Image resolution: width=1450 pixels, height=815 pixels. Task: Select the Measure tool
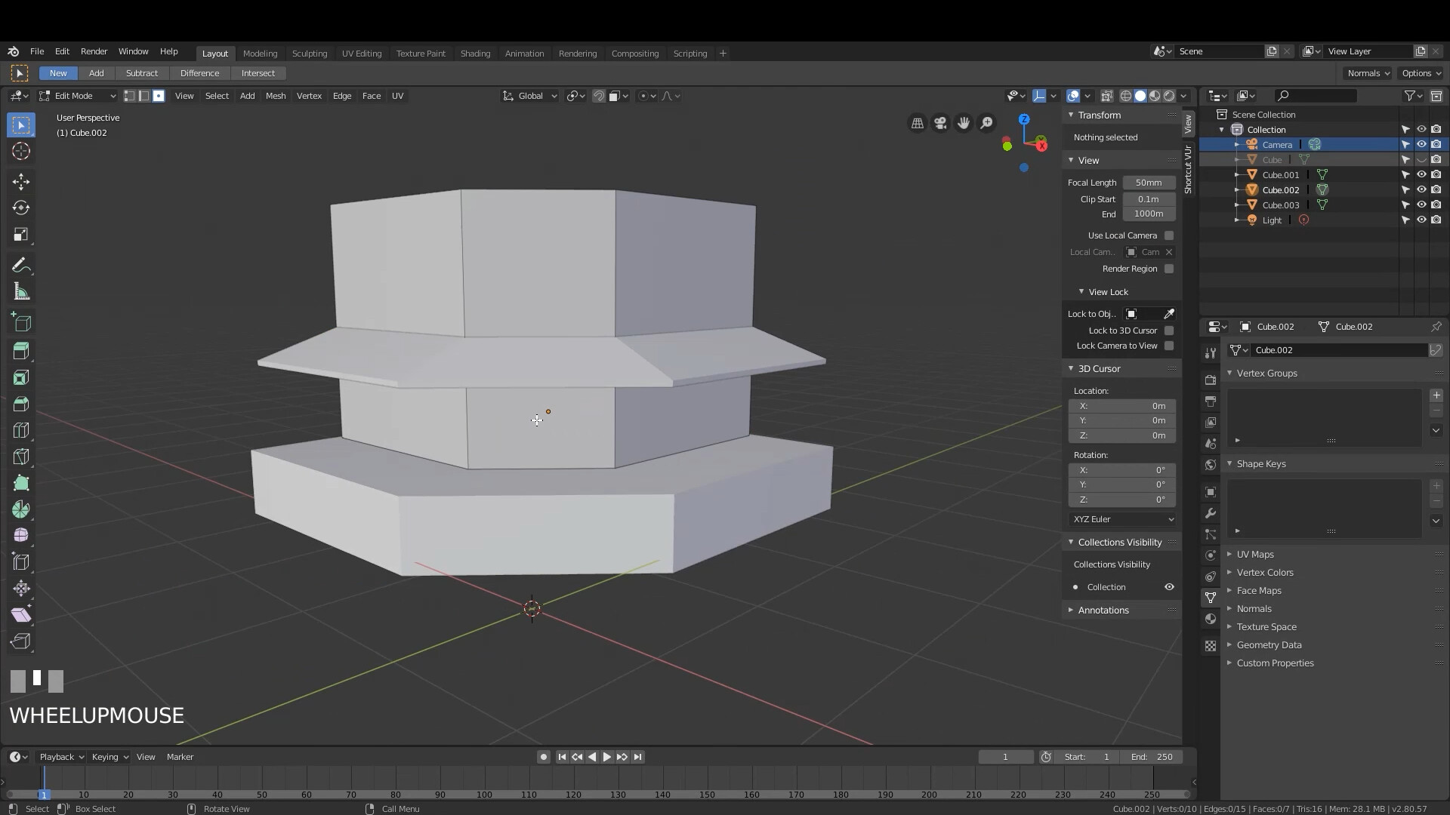pos(20,291)
